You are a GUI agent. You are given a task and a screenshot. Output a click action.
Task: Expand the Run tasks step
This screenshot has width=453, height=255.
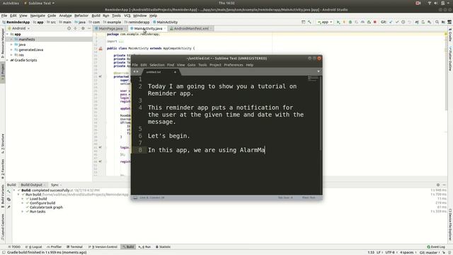click(x=23, y=212)
